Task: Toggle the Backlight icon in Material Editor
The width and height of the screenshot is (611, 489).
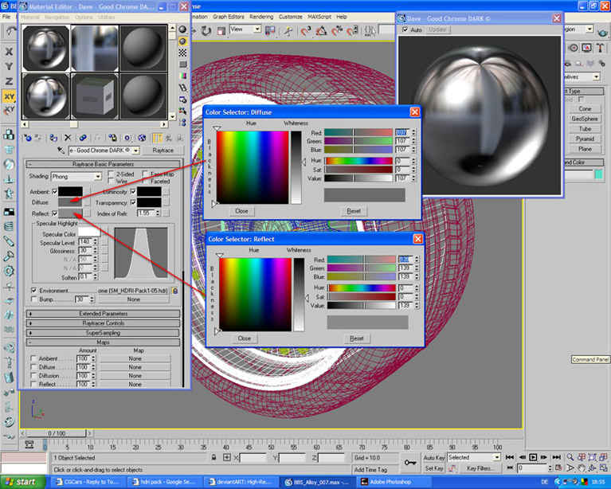Action: click(182, 41)
